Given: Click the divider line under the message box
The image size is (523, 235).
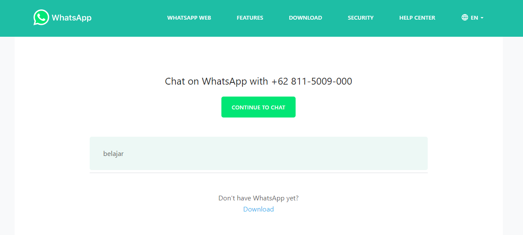Looking at the screenshot, I should click(x=259, y=173).
